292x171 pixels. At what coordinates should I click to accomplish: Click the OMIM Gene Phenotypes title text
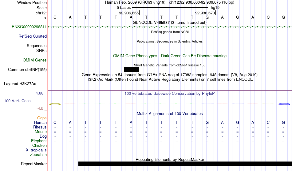170,56
